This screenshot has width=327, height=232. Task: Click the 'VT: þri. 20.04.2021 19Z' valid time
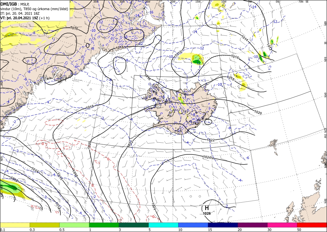pos(19,18)
